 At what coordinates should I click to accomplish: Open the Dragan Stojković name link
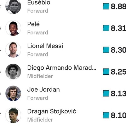52,112
